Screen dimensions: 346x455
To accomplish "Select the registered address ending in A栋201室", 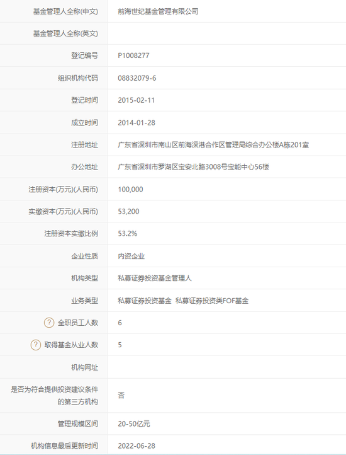I will tap(213, 144).
